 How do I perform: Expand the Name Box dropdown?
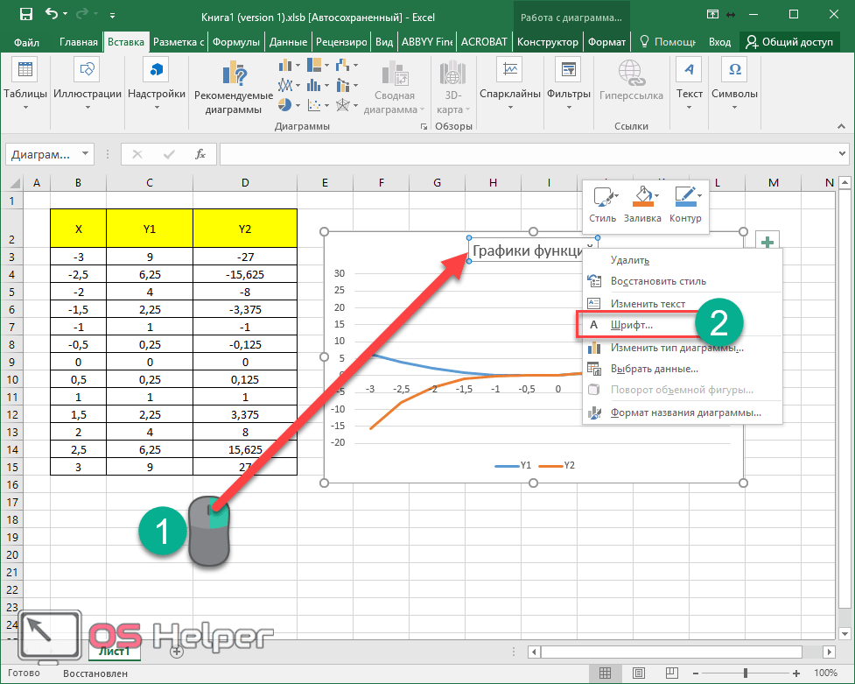pyautogui.click(x=85, y=154)
